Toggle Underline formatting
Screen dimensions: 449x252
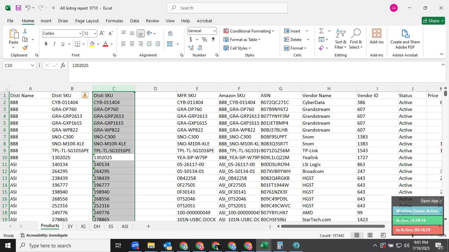pyautogui.click(x=63, y=44)
